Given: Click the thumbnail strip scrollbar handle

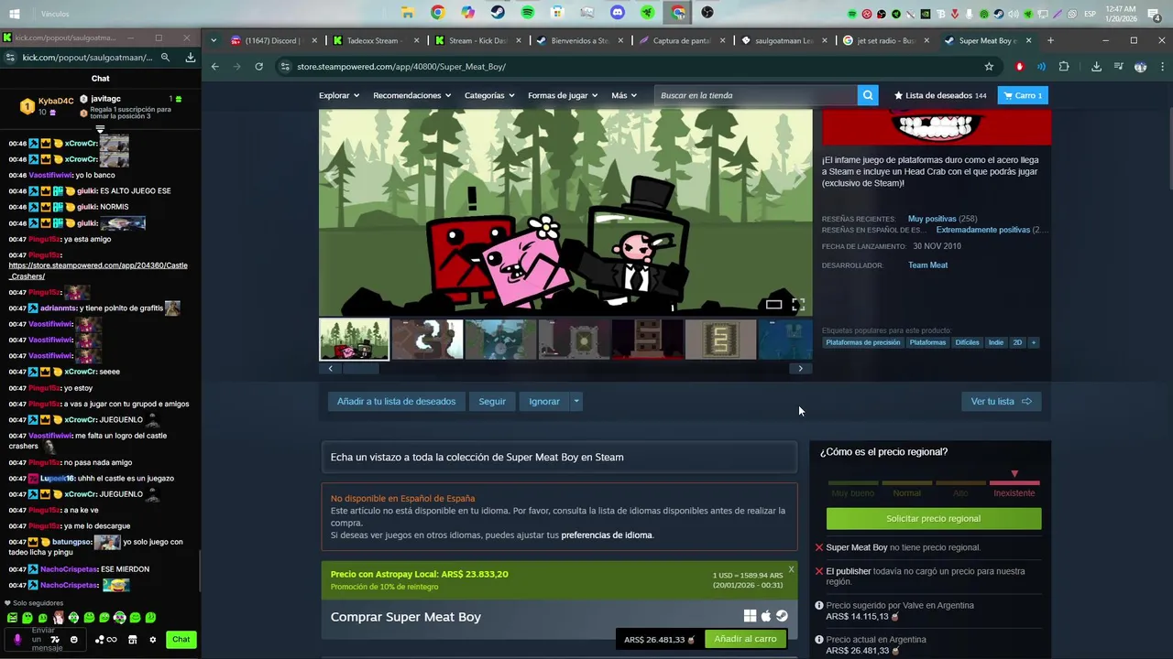Looking at the screenshot, I should [361, 369].
